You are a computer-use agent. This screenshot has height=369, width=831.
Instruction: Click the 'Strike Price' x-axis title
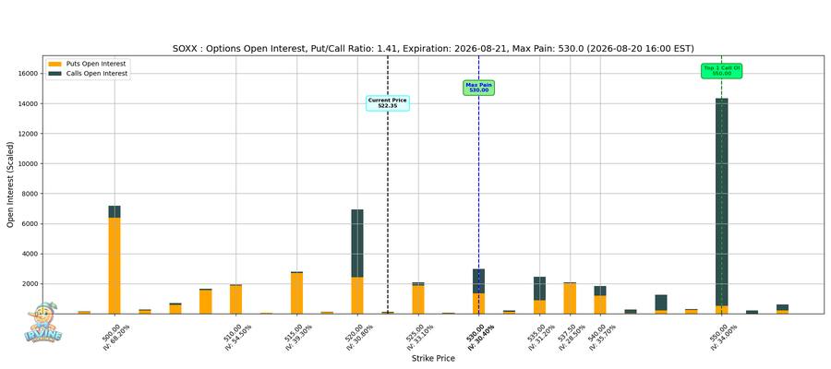433,359
